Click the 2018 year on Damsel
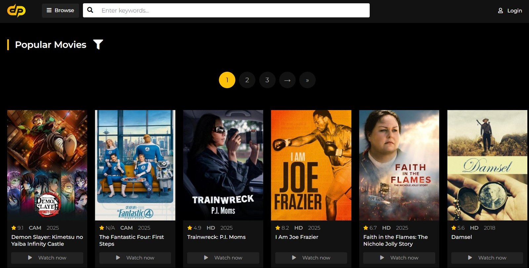 489,228
